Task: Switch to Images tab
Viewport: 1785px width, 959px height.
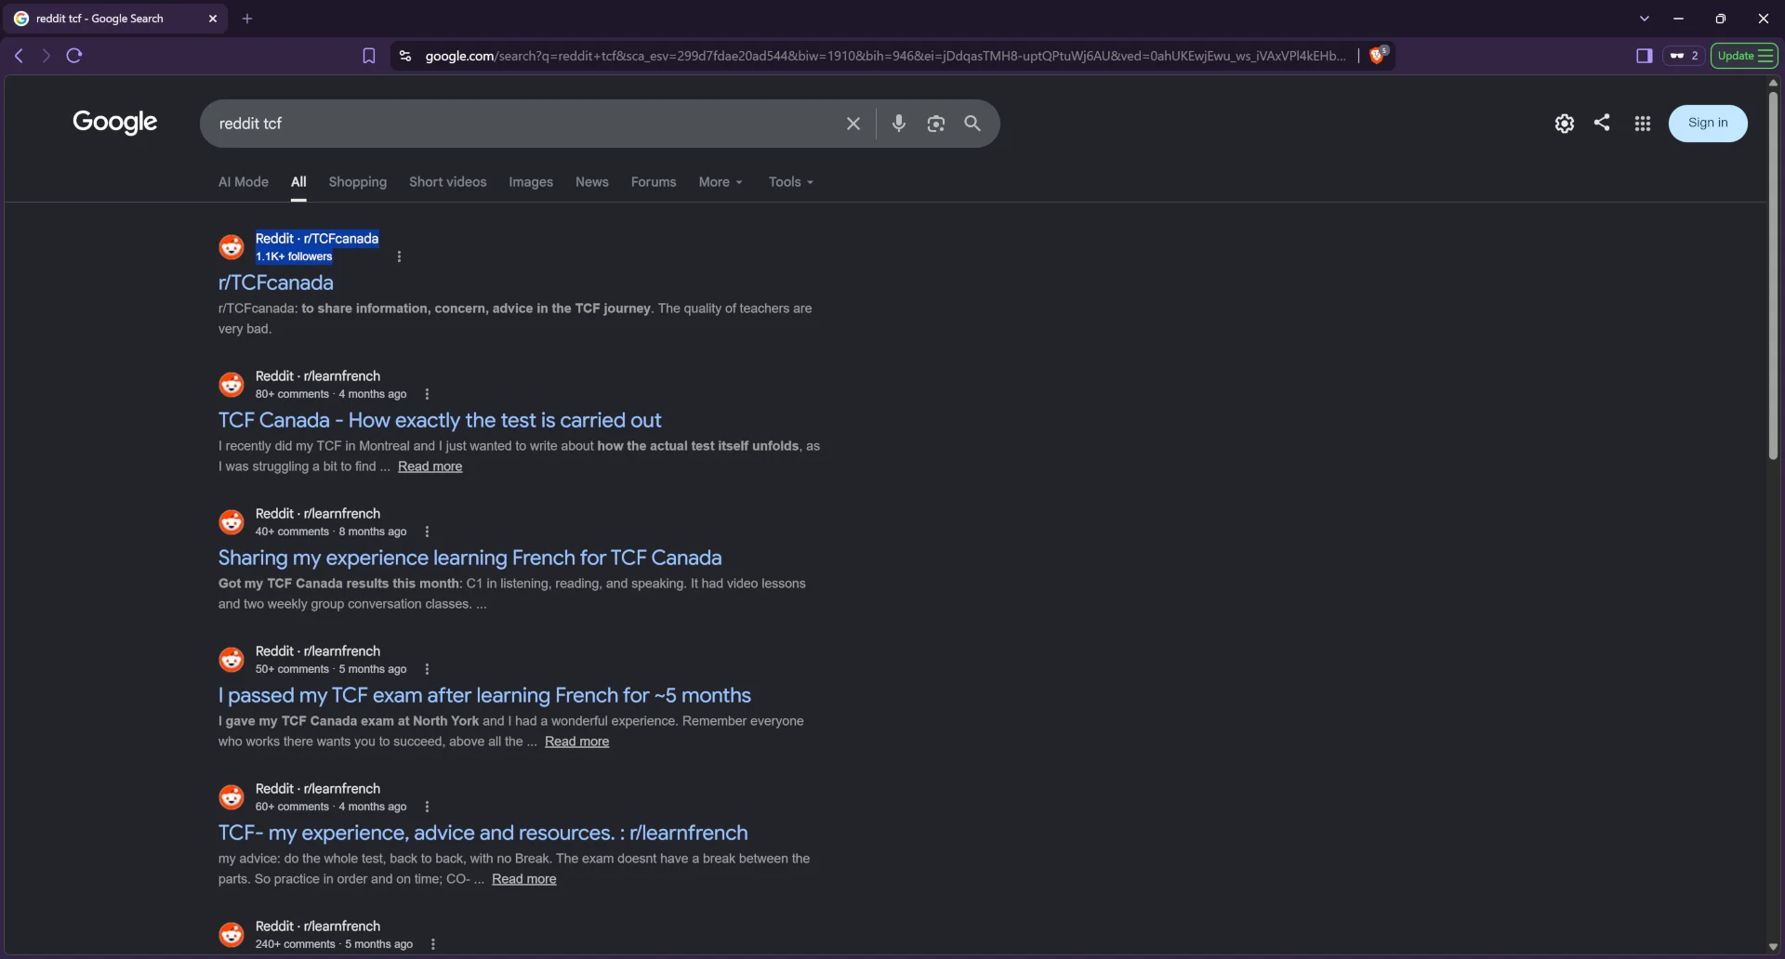Action: (531, 182)
